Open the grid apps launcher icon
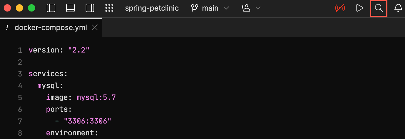The width and height of the screenshot is (405, 139). [x=109, y=8]
